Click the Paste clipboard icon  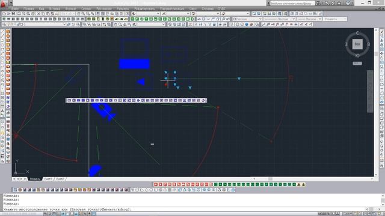click(48, 13)
